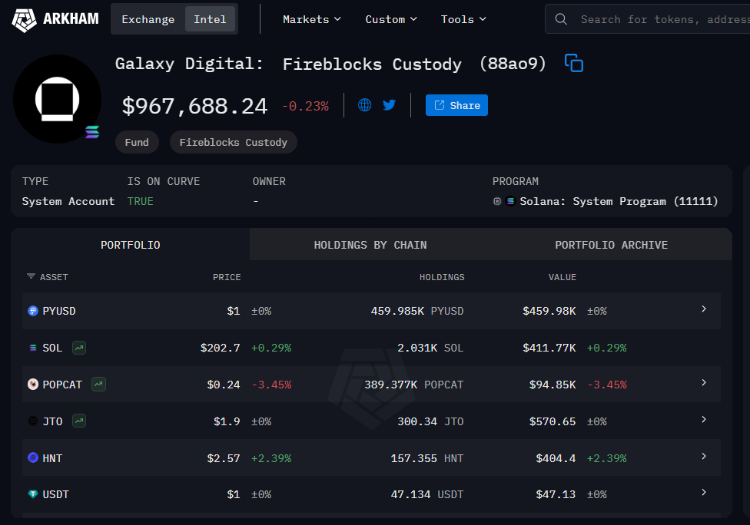
Task: Click the POPCAT token icon
Action: coord(33,385)
